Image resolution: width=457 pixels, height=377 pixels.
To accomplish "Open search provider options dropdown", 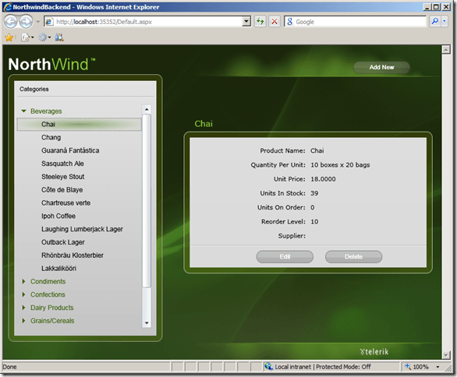I will click(x=445, y=21).
